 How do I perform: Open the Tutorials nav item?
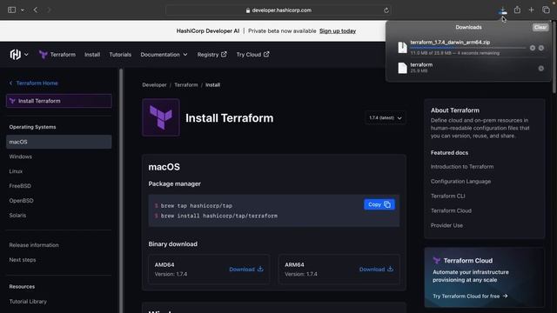(120, 55)
